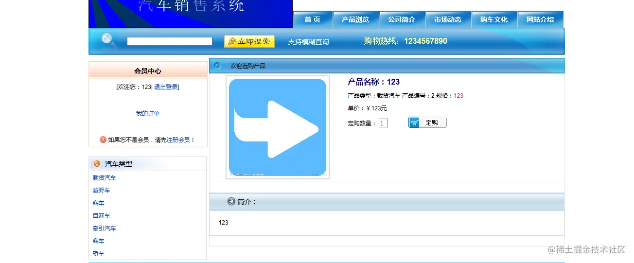The image size is (634, 263).
Task: Select the 自卸车 category link
Action: pos(102,216)
